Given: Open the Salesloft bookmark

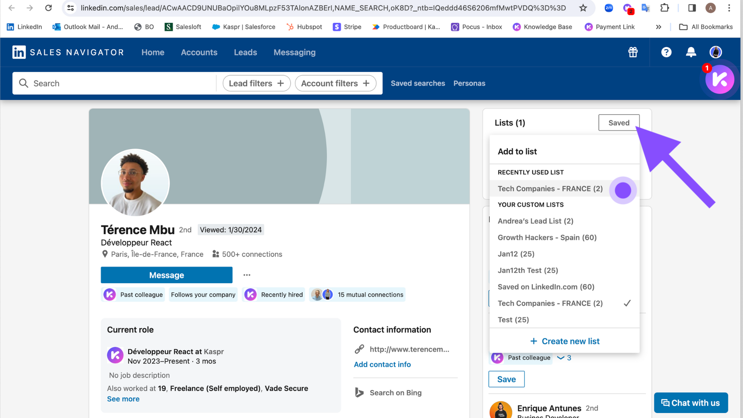Looking at the screenshot, I should pyautogui.click(x=183, y=27).
